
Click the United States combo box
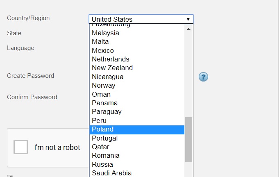coord(137,19)
